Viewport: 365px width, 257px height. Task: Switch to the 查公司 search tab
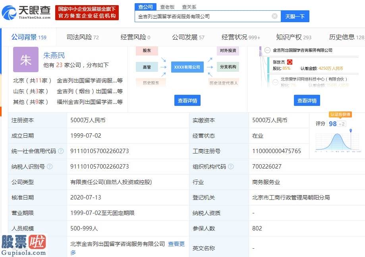(145, 7)
